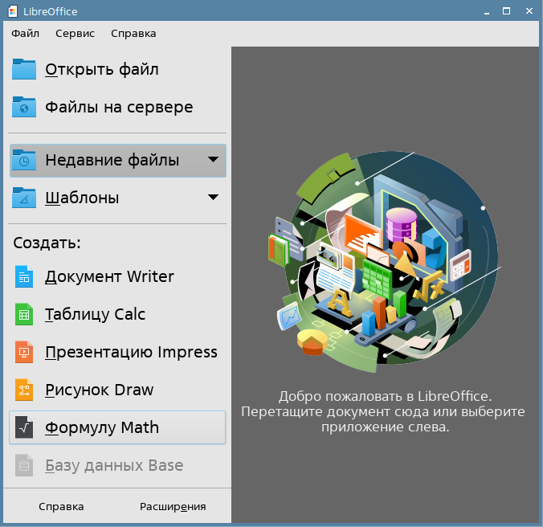Click the Math formula square root icon
Viewport: 543px width, 527px height.
coord(25,427)
